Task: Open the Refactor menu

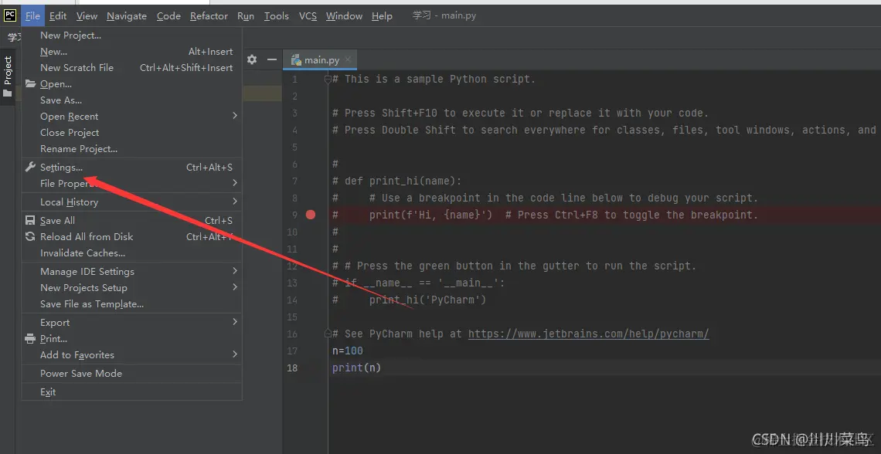Action: tap(209, 15)
